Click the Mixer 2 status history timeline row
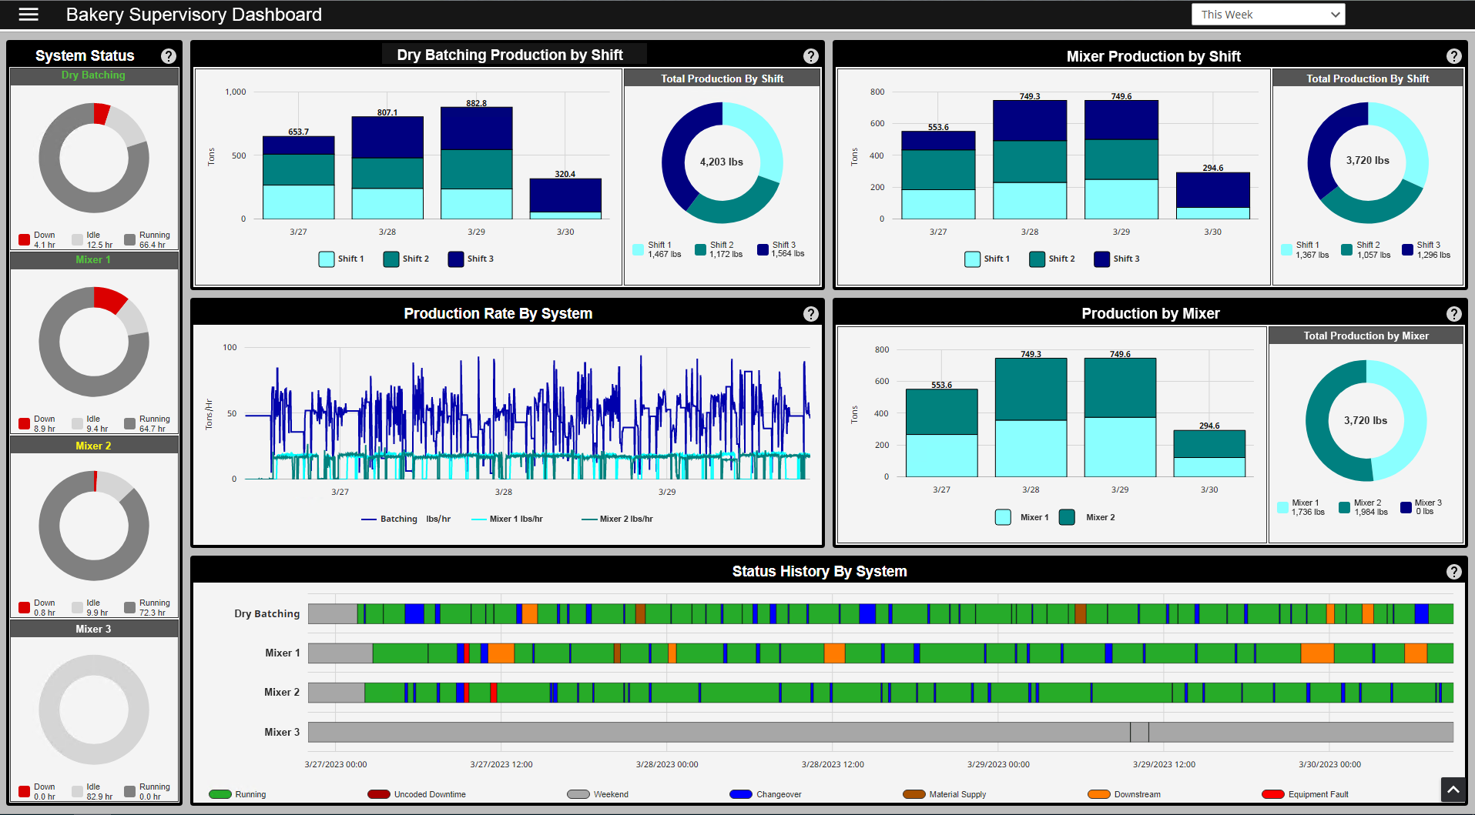 (x=880, y=692)
